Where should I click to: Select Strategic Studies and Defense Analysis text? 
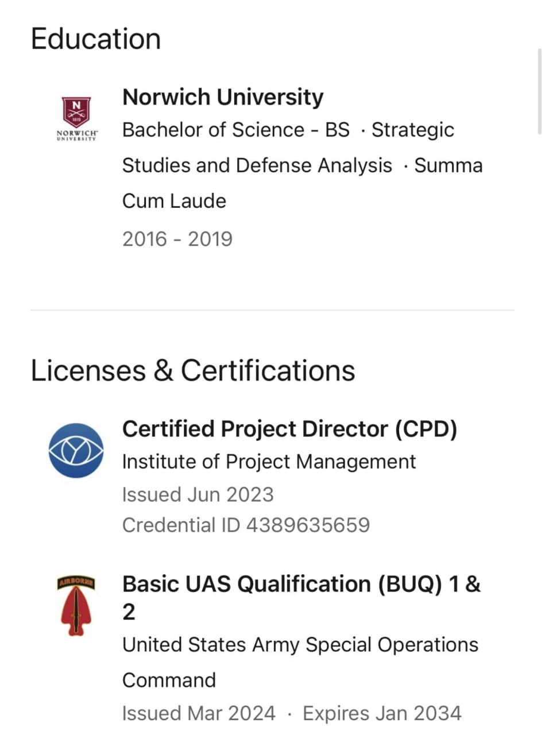tap(257, 165)
